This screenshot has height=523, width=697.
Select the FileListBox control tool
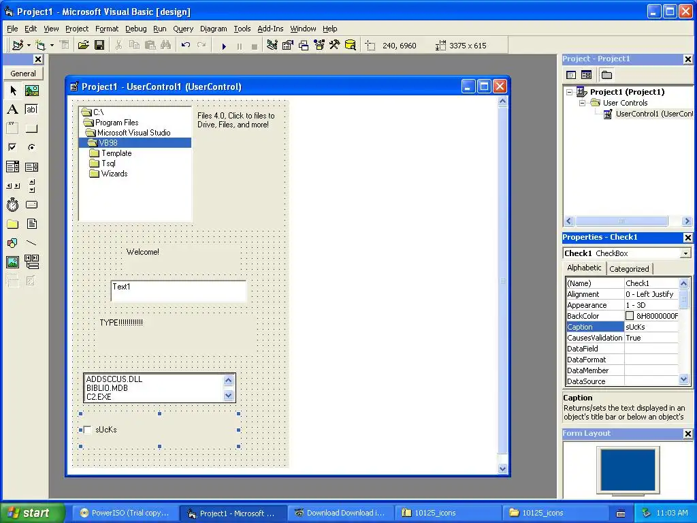click(31, 223)
